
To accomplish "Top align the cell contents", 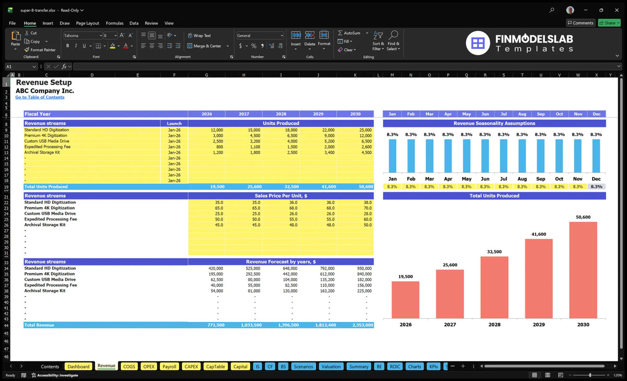I will pyautogui.click(x=143, y=36).
